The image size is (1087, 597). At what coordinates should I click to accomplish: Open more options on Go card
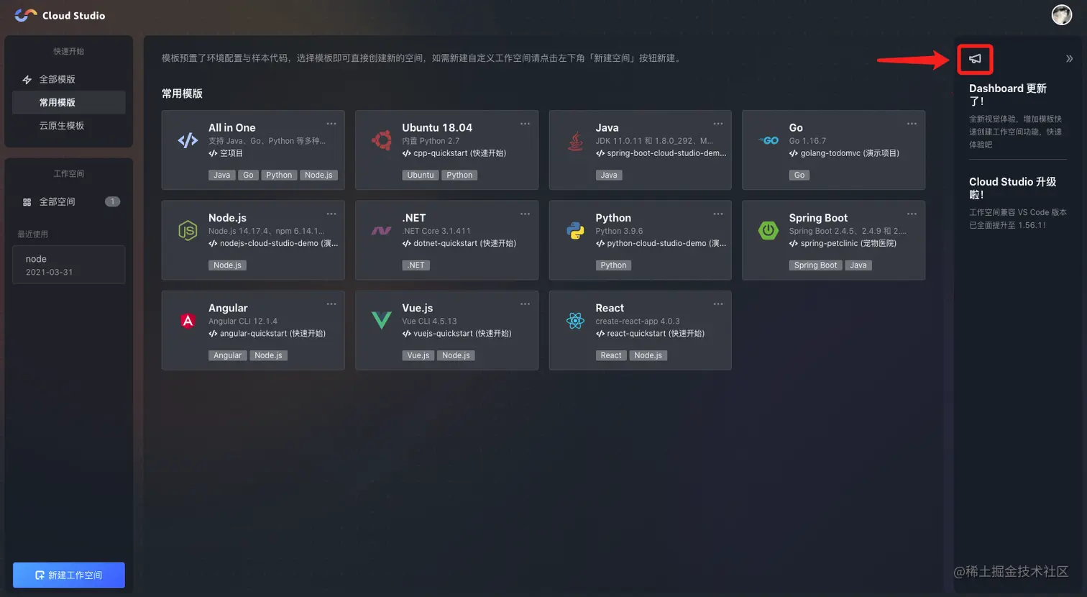pyautogui.click(x=912, y=124)
